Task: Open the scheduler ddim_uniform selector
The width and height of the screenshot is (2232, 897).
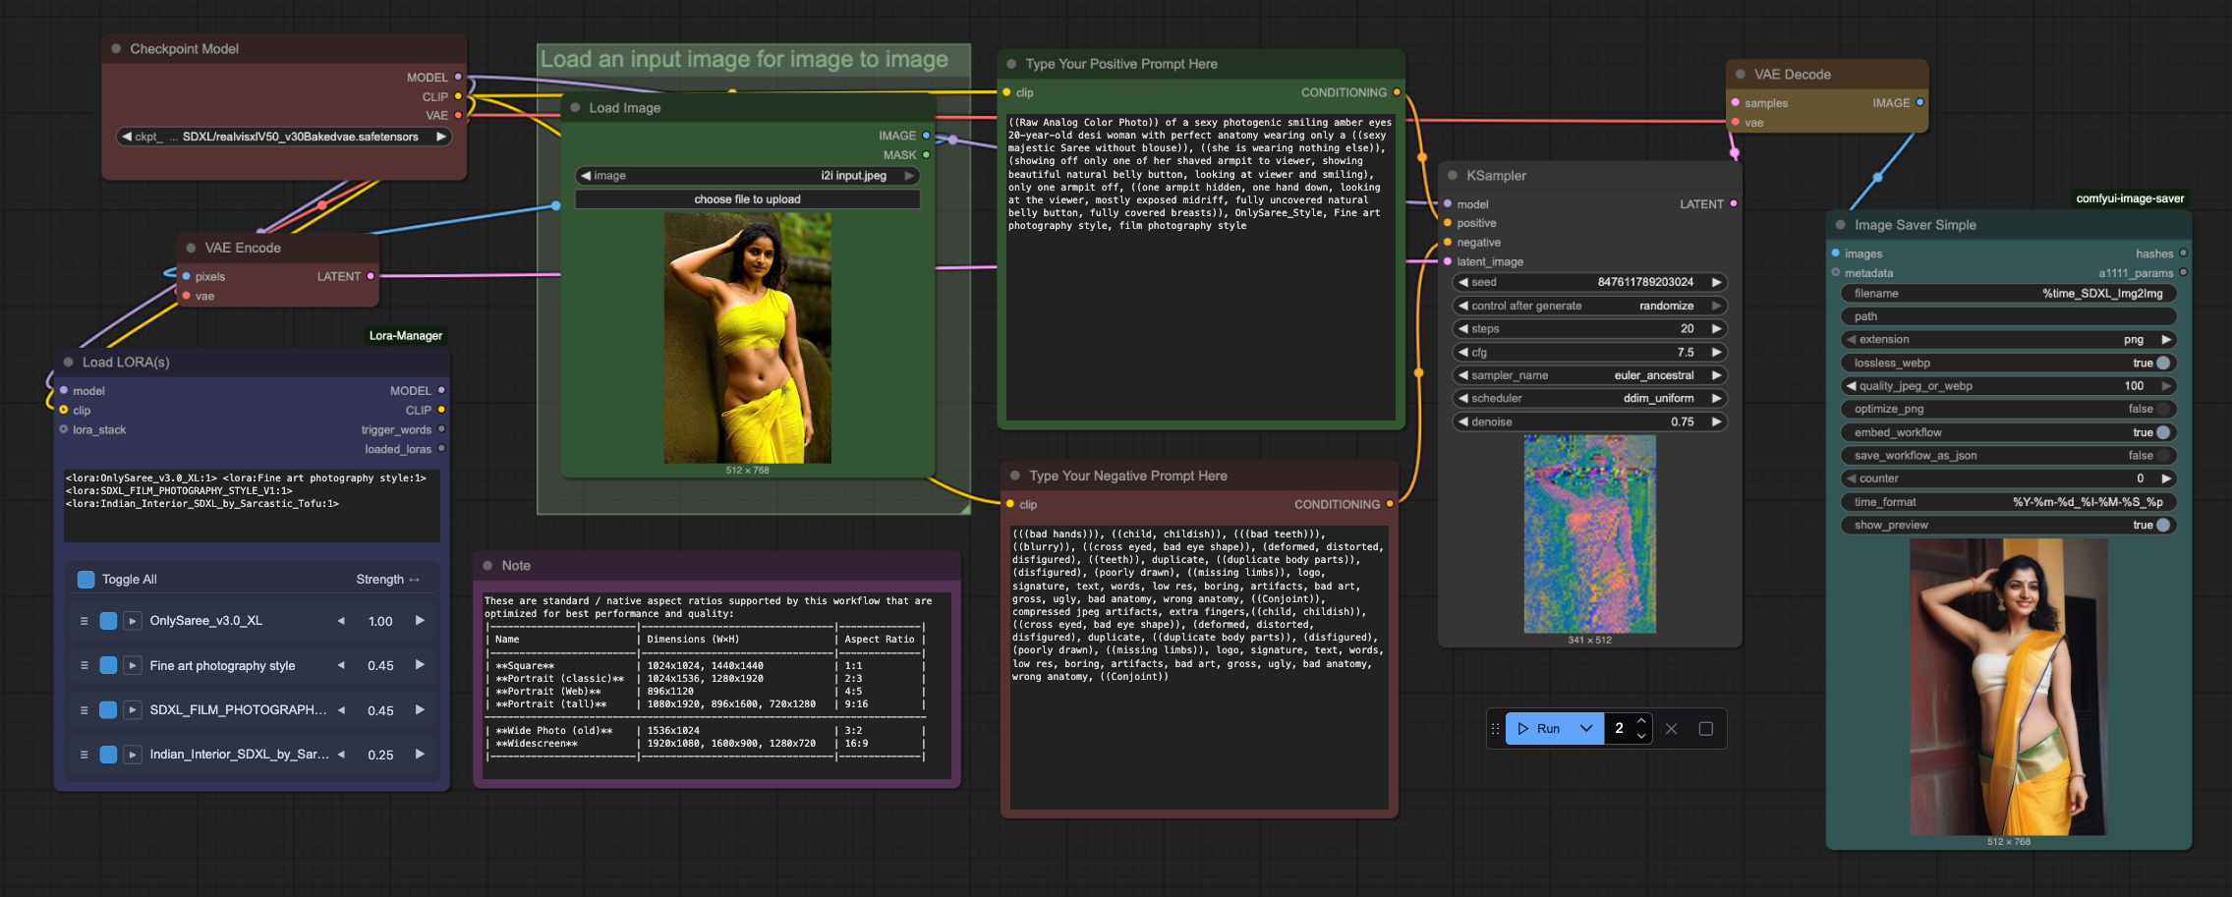Action: 1588,399
